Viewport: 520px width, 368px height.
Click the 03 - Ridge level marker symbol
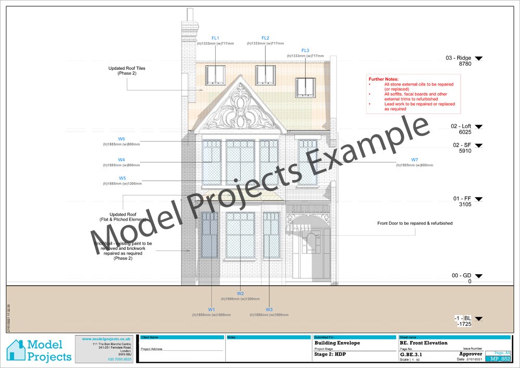point(478,57)
